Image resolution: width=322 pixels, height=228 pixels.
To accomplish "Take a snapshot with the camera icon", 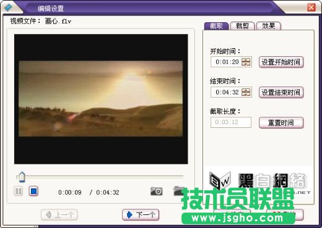I will point(156,191).
